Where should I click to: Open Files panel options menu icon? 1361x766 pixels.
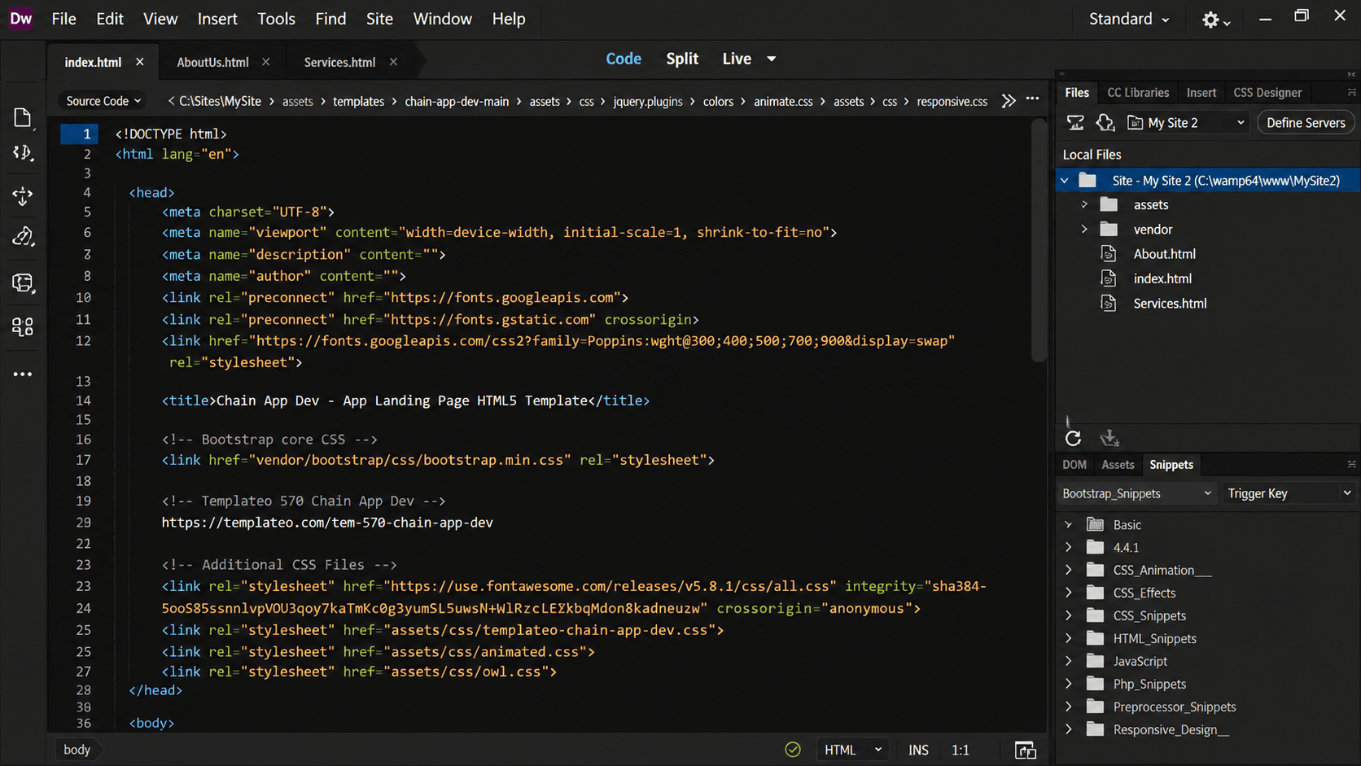1351,93
